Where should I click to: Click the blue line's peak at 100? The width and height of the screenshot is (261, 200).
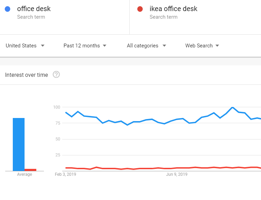pyautogui.click(x=233, y=108)
